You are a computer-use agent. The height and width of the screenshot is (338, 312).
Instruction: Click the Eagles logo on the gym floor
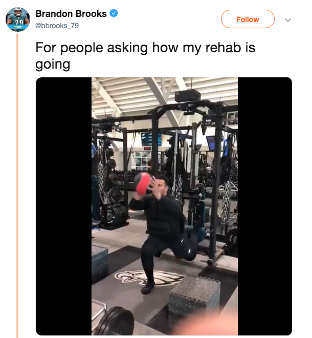pyautogui.click(x=148, y=278)
